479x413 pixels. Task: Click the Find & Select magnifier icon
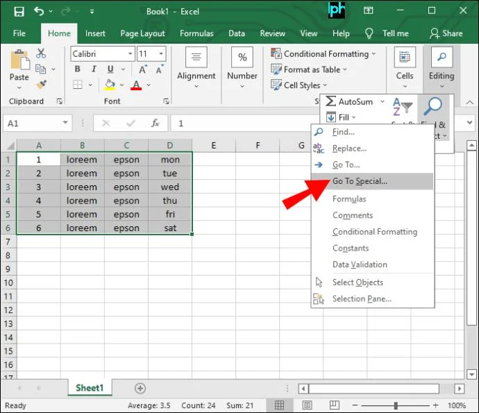[x=432, y=107]
